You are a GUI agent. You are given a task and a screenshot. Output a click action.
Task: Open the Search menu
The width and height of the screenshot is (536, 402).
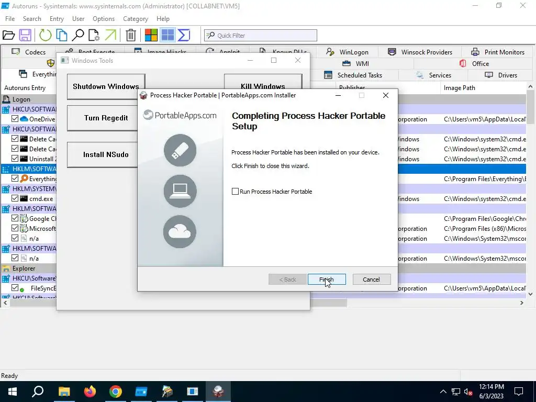point(32,19)
